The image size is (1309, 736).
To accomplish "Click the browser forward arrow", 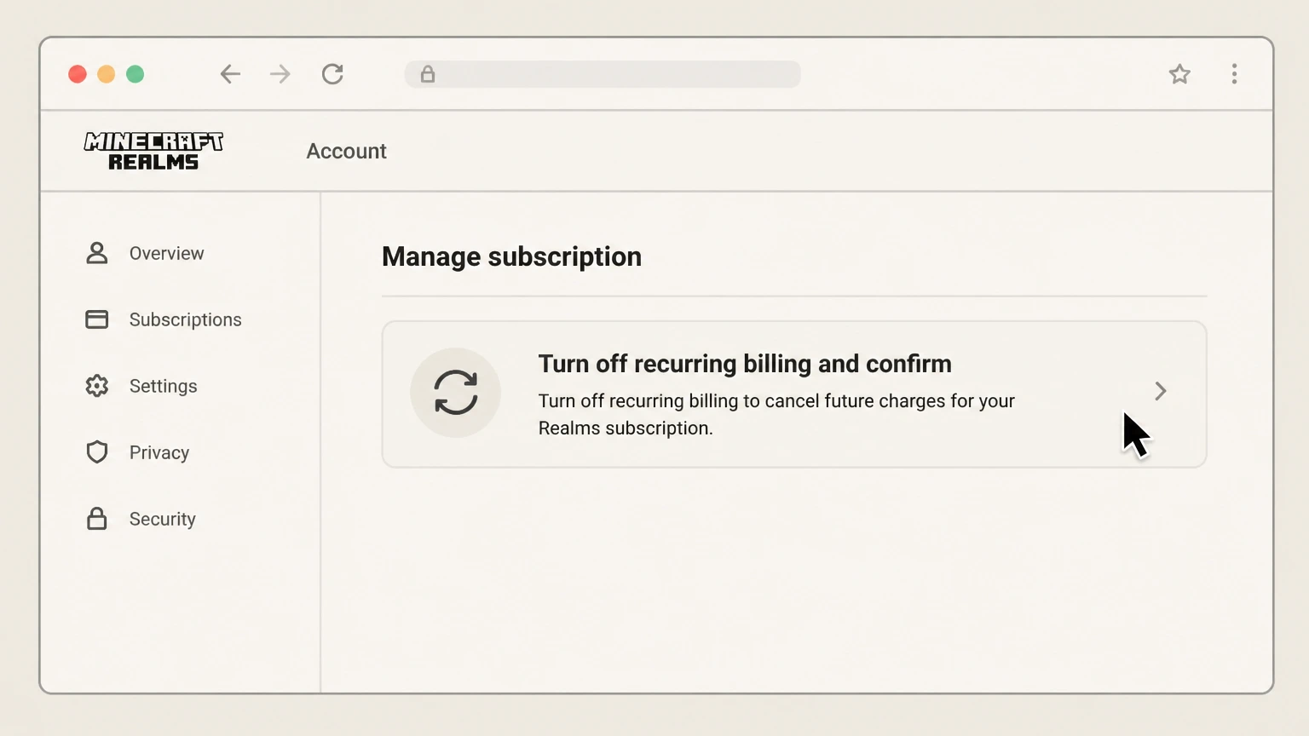I will point(280,74).
